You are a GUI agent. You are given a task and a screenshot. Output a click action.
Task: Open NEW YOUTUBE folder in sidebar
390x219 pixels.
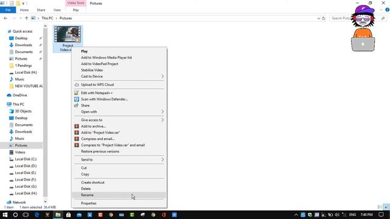(29, 86)
